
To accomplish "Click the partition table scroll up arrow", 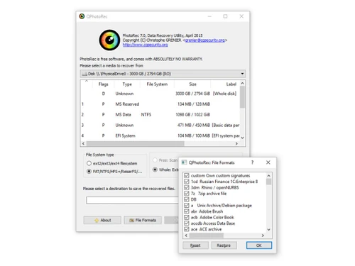I will pos(242,83).
